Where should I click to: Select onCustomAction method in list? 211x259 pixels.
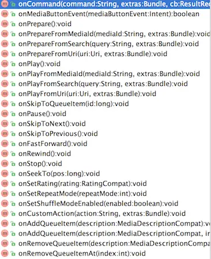coord(105,214)
